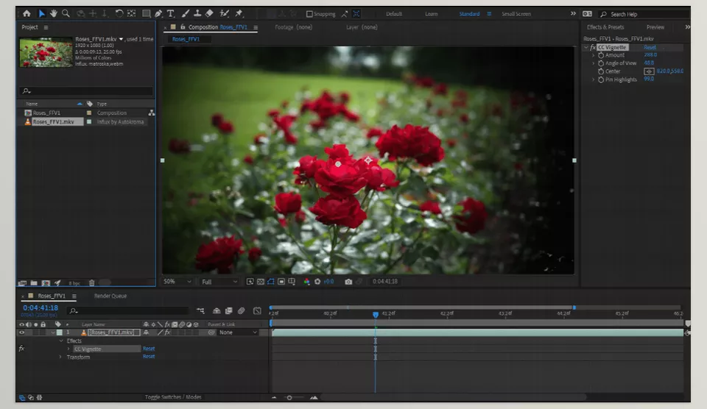Click the blue playhead current-time indicator
The width and height of the screenshot is (707, 409).
click(376, 315)
